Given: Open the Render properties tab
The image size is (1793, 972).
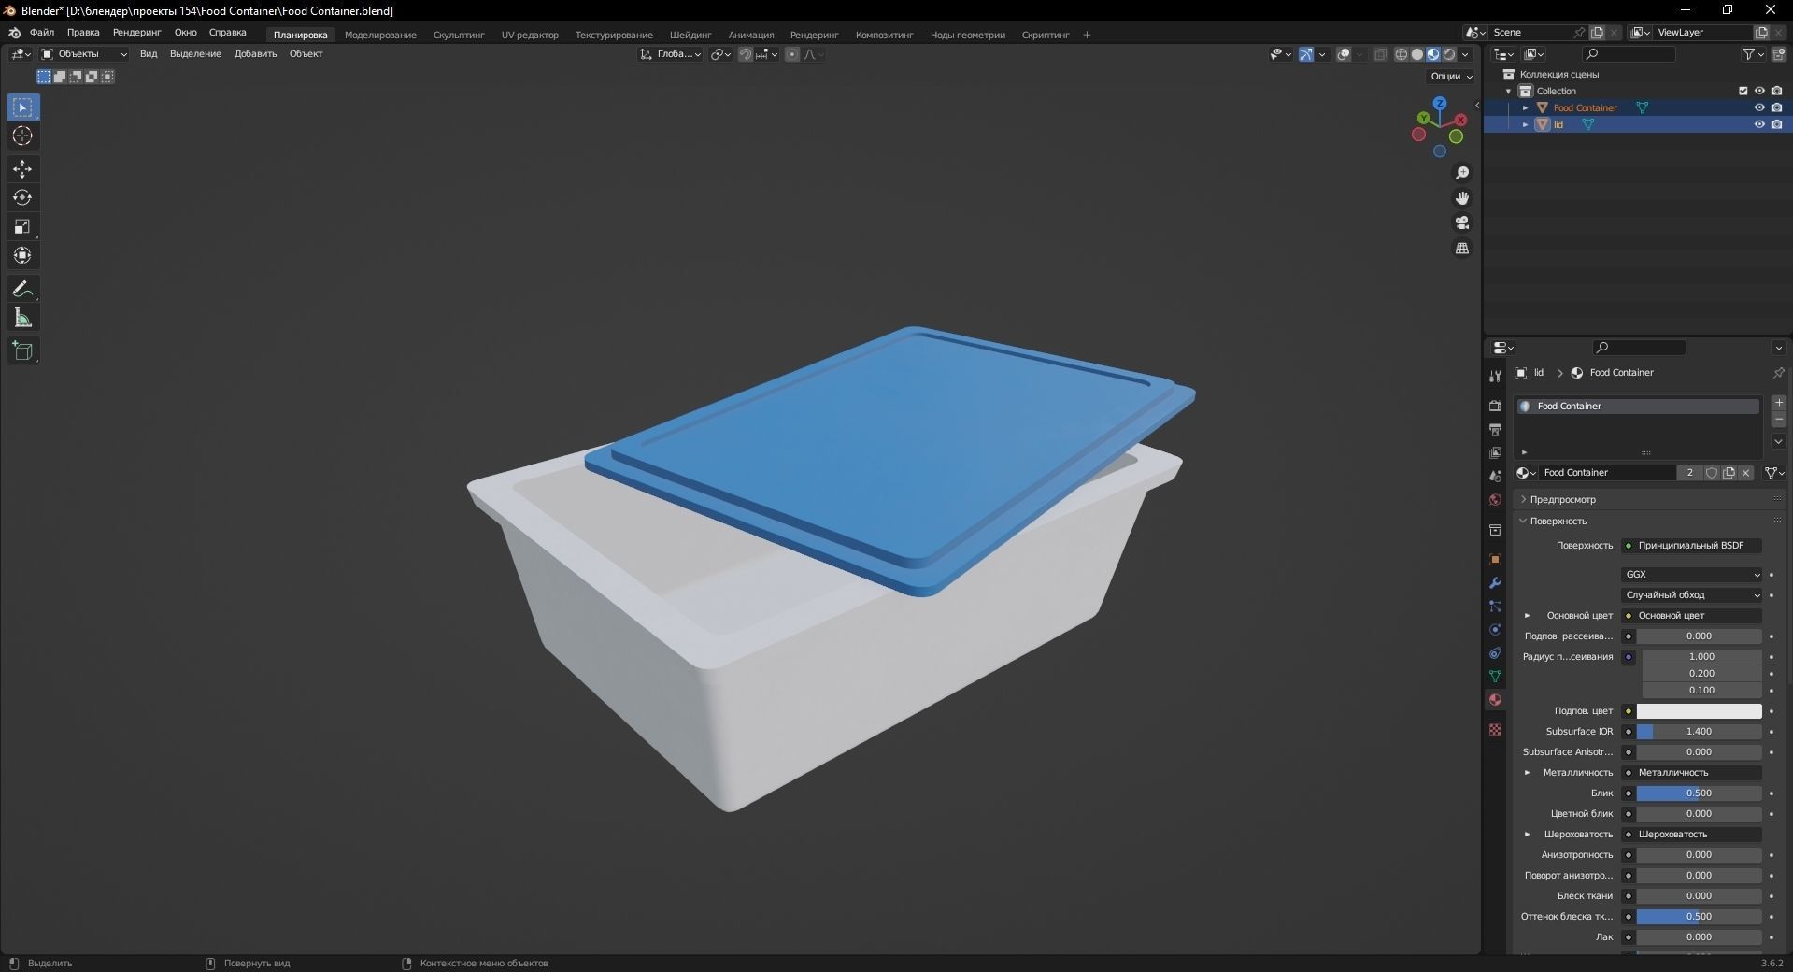Looking at the screenshot, I should 1495,406.
